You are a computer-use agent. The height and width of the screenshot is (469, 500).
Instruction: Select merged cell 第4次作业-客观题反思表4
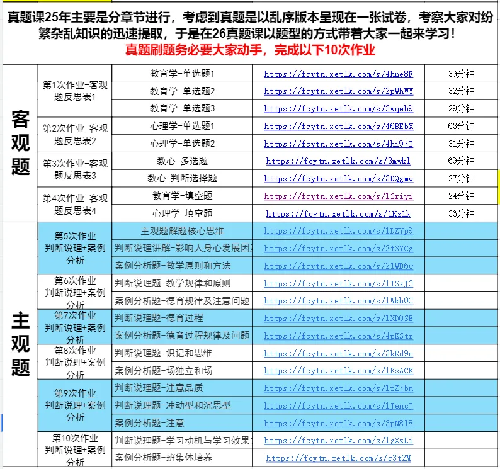pos(75,205)
